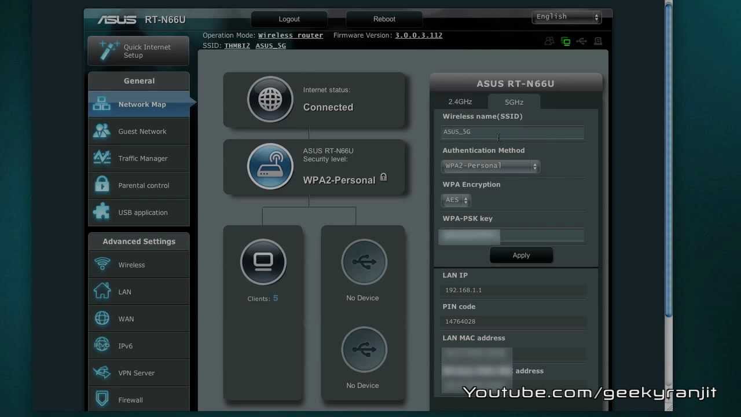Switch to the 5GHz tab

click(514, 102)
